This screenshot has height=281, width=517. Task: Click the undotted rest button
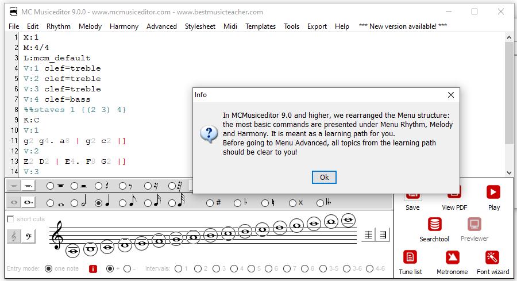(14, 186)
